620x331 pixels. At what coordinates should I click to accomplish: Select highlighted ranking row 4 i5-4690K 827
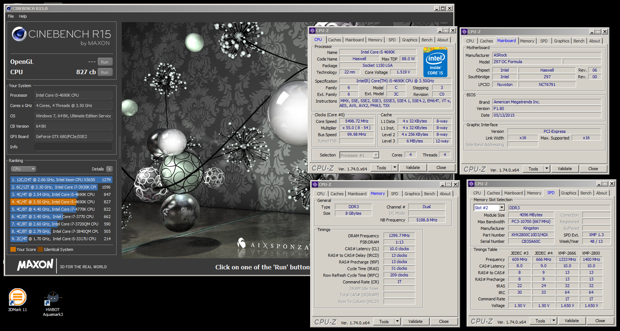point(61,202)
